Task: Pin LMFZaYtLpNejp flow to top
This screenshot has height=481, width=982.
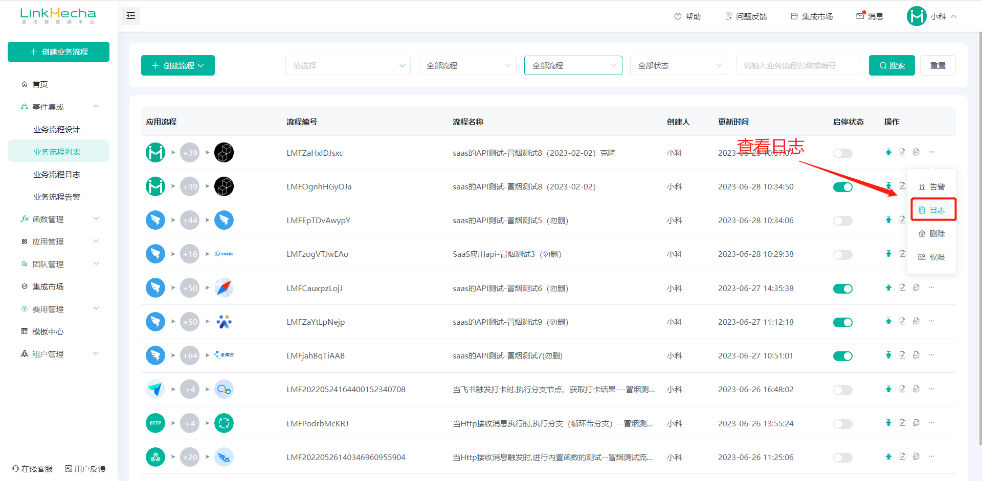Action: (888, 321)
